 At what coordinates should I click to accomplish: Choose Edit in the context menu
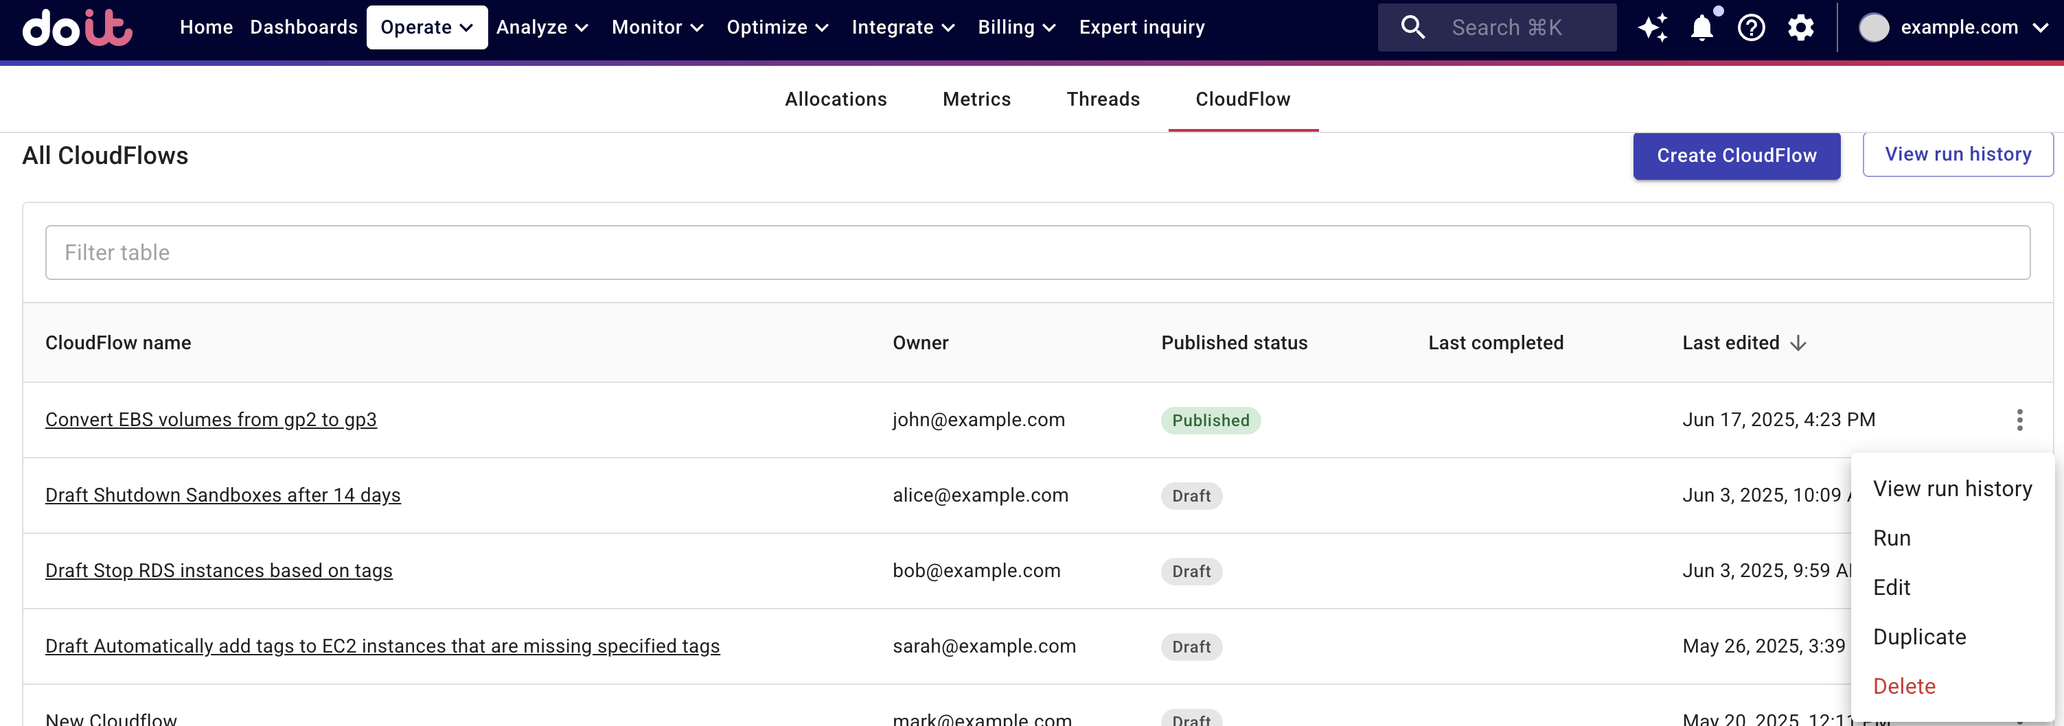click(1952, 587)
